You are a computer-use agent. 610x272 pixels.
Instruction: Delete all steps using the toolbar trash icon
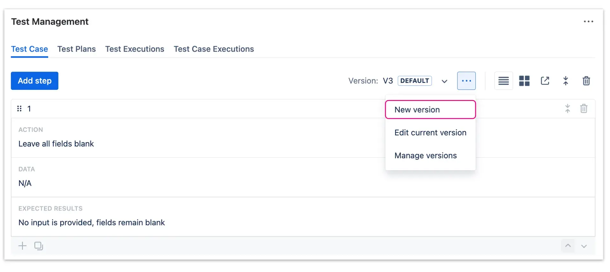586,81
